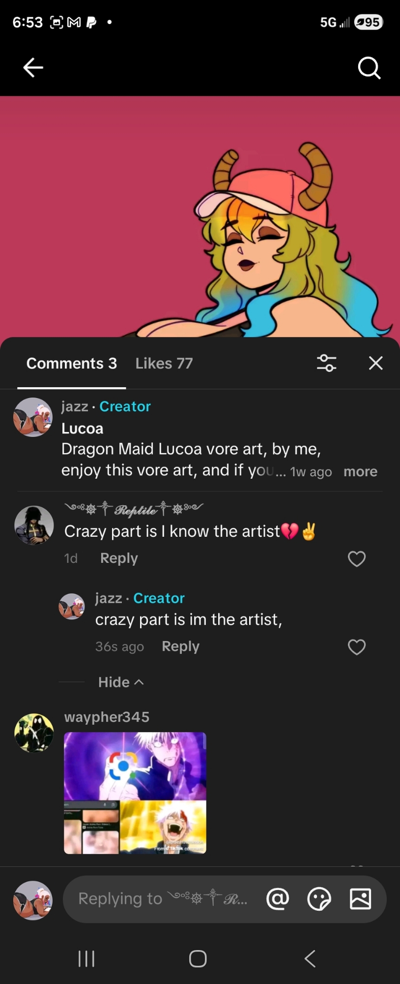Like the 'know the artist' comment
Screen dimensions: 400x984
[x=357, y=559]
